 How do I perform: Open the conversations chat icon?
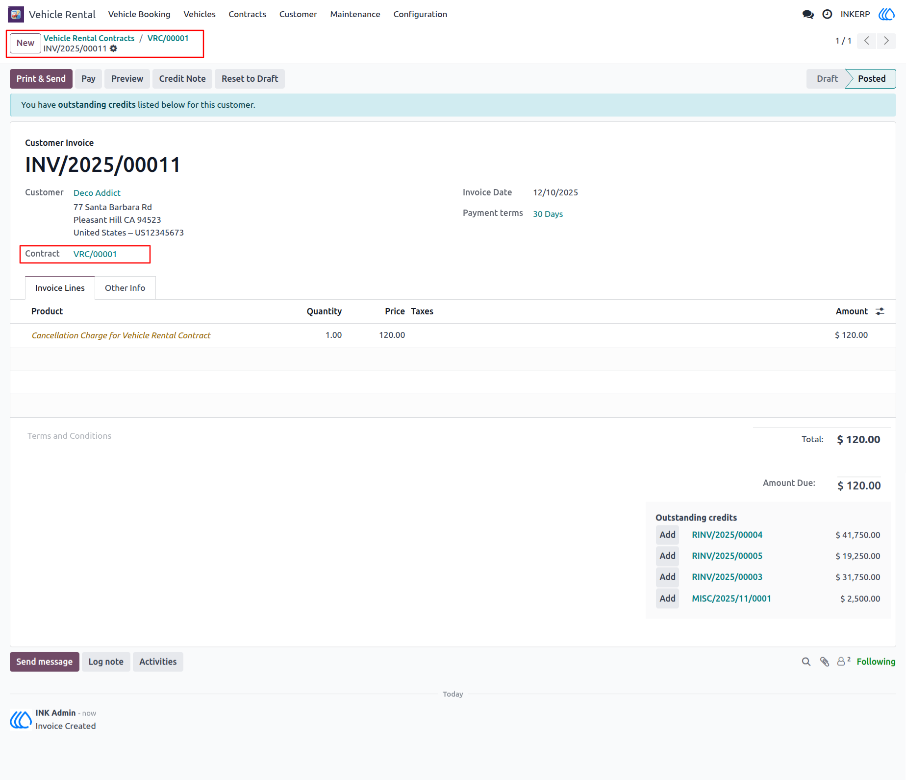(x=808, y=14)
